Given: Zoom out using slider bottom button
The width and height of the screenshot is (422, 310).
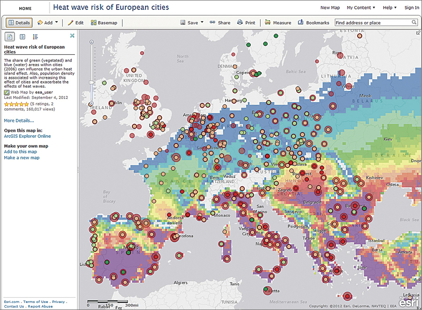Looking at the screenshot, I should [91, 104].
